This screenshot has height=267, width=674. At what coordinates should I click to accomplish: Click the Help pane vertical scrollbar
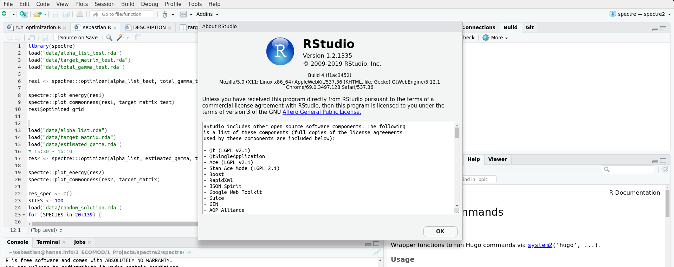(667, 204)
